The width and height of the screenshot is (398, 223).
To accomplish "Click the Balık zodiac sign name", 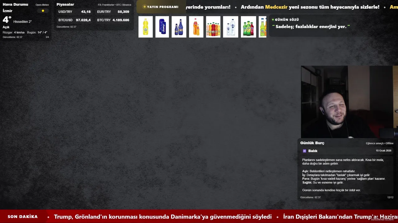I will [x=313, y=151].
